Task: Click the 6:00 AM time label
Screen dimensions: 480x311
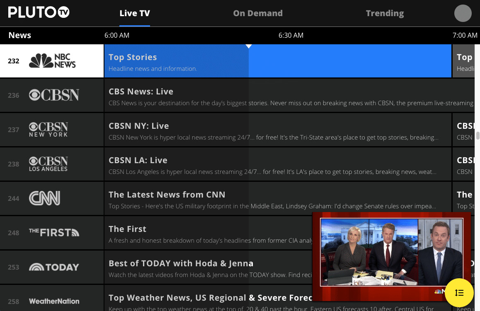Action: pyautogui.click(x=117, y=35)
